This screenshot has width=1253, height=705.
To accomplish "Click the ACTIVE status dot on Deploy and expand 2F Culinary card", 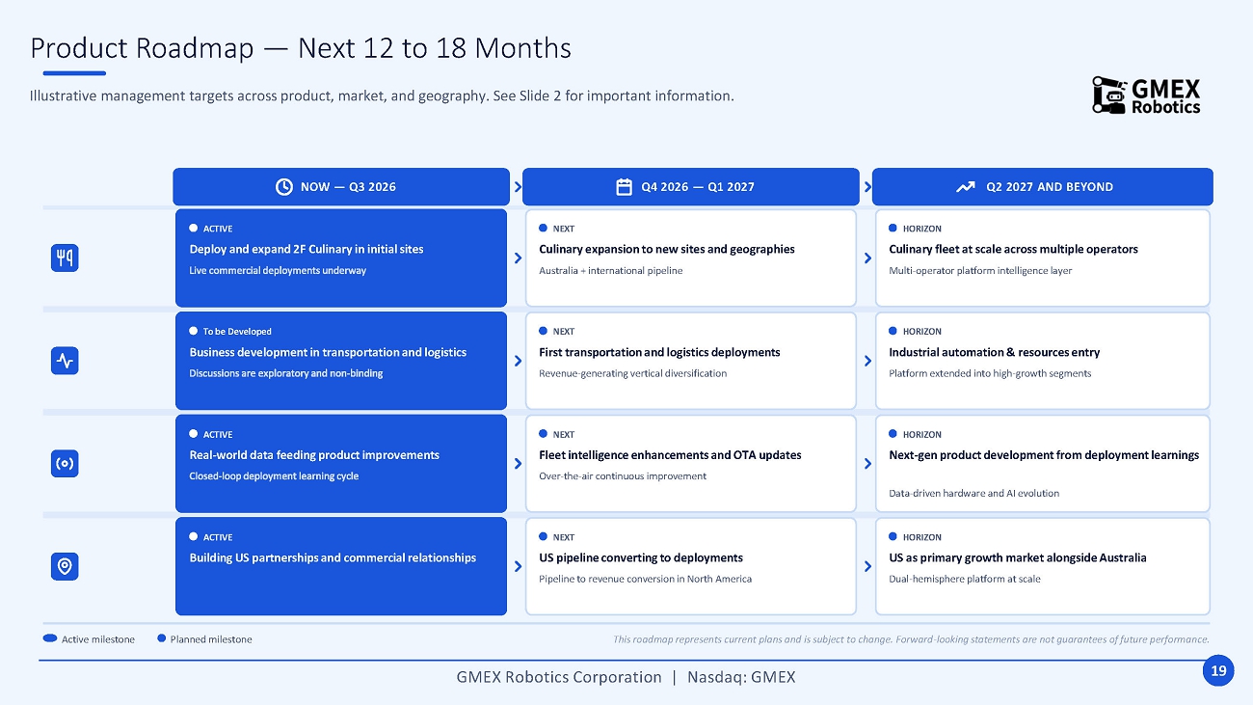I will click(194, 229).
